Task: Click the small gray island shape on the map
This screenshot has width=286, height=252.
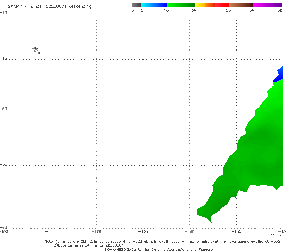Action: (36, 50)
